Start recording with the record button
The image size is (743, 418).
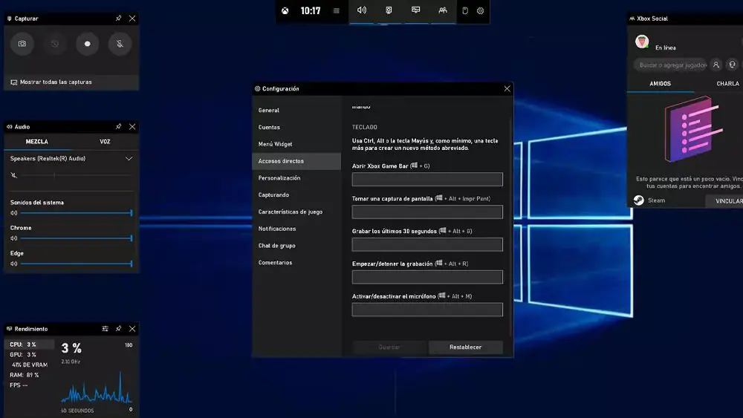click(x=87, y=44)
